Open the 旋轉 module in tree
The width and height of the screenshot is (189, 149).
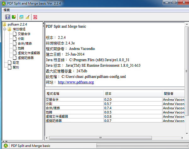coord(21,48)
